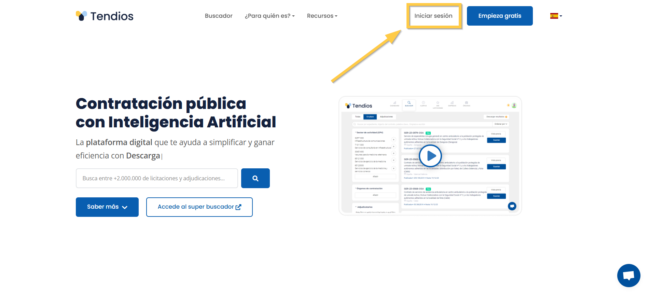Image resolution: width=649 pixels, height=294 pixels.
Task: Click the Mis Licitaciones star icon in preview
Action: tap(438, 103)
